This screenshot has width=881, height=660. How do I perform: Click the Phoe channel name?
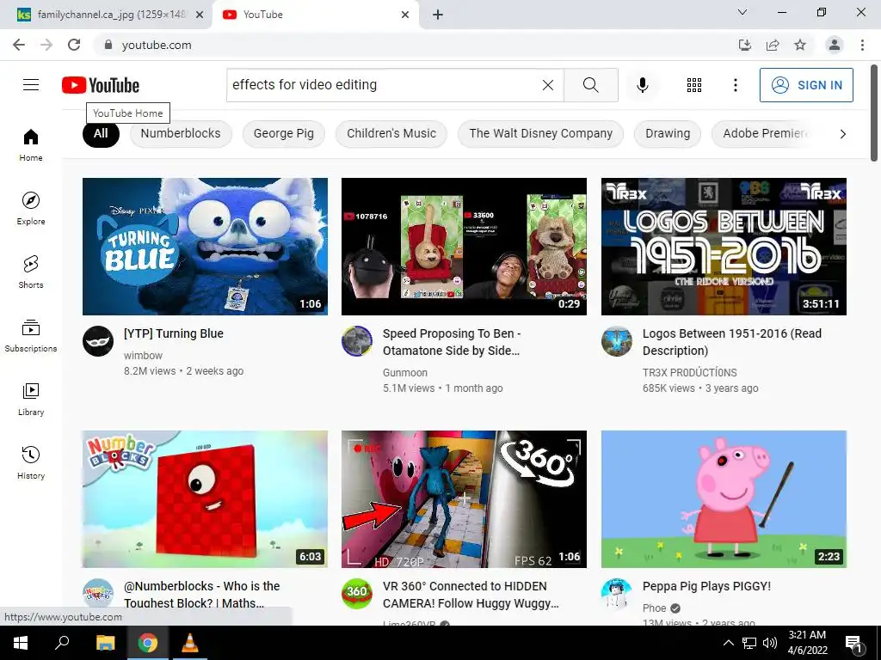(x=654, y=608)
